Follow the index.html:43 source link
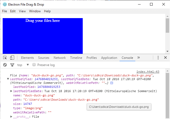The width and height of the screenshot is (170, 119). (148, 72)
